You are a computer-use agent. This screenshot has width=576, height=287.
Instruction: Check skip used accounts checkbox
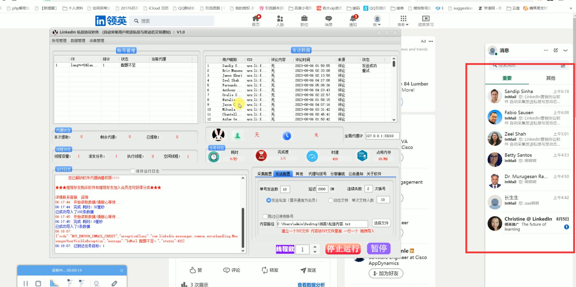click(265, 216)
